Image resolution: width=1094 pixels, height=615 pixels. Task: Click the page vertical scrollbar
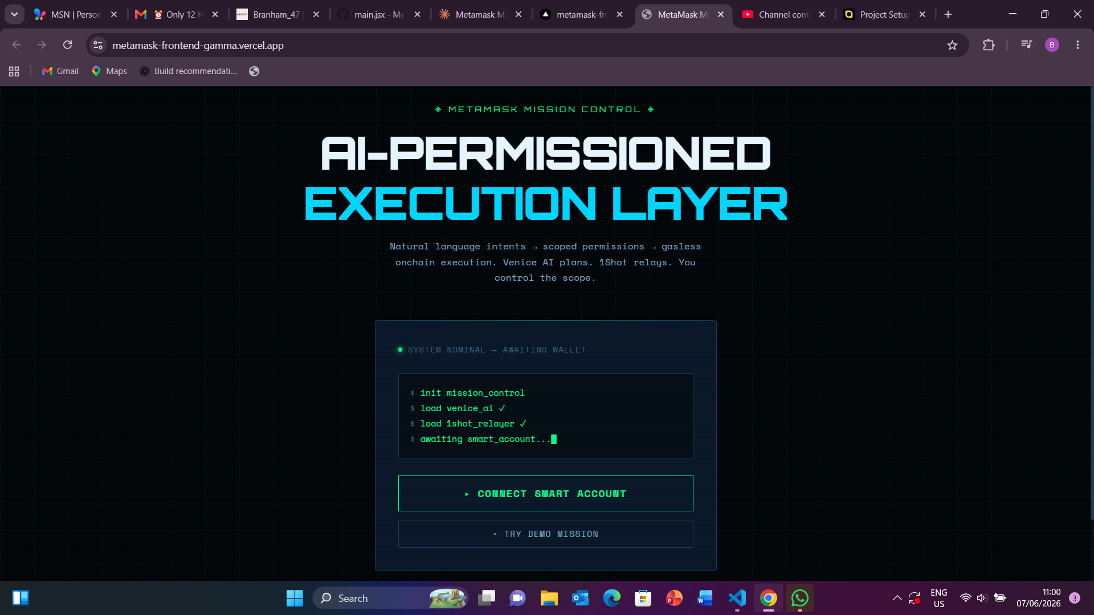pos(1091,302)
